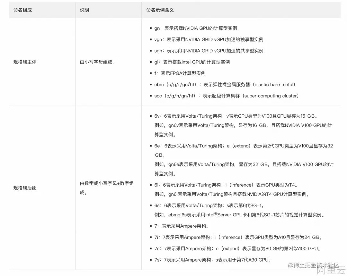Click the ebmgi6s example sentence
Image resolution: width=347 pixels, height=276 pixels.
(x=239, y=215)
